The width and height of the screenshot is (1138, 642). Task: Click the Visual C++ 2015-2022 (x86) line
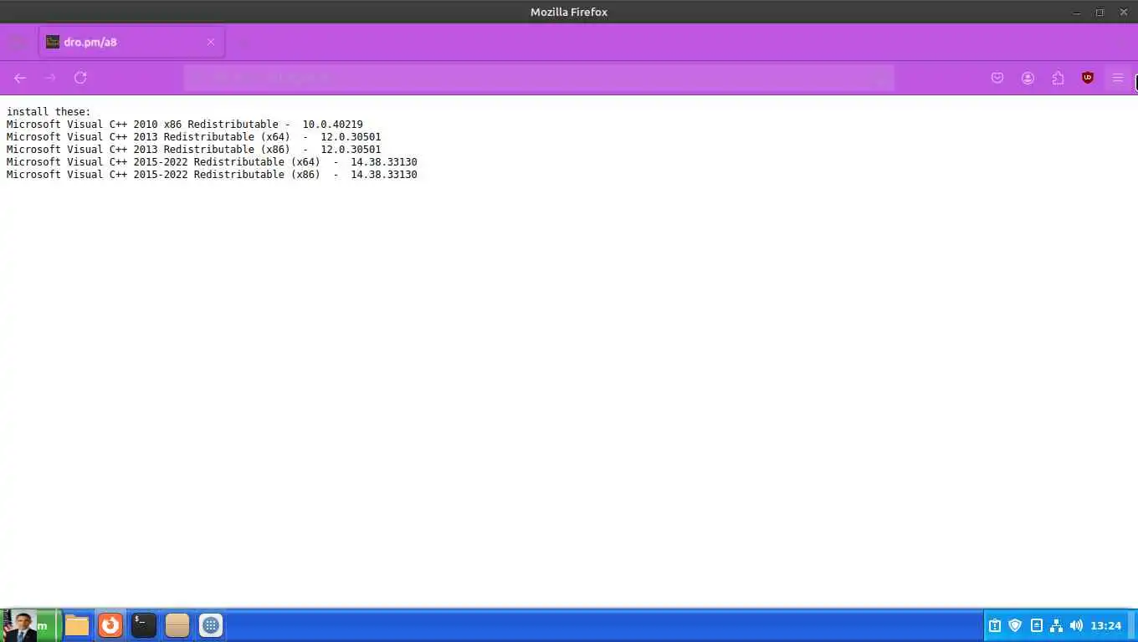tap(212, 175)
